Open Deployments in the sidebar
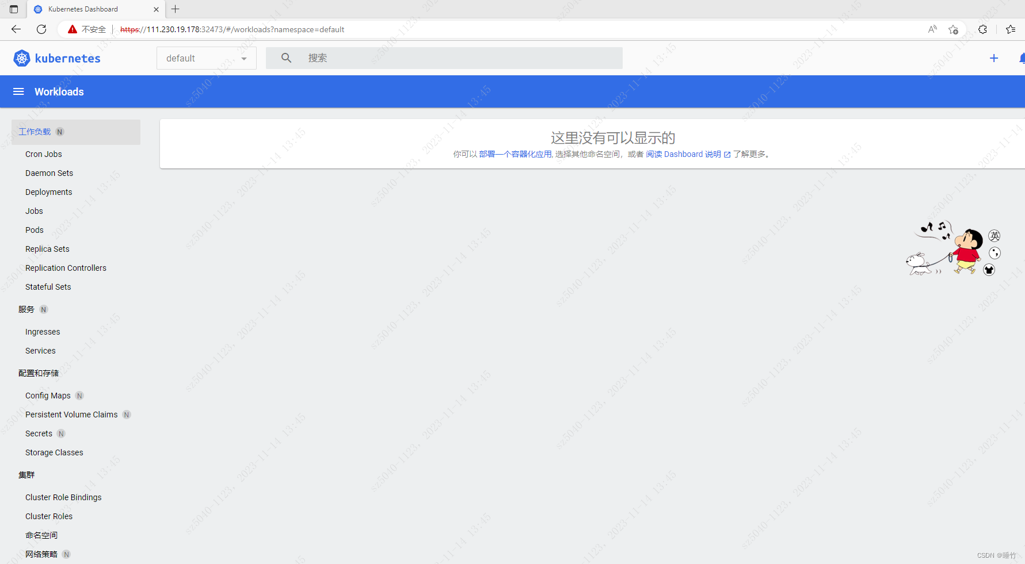The width and height of the screenshot is (1025, 564). point(49,192)
